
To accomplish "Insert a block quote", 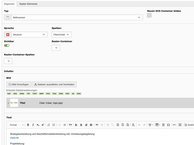I will [70, 125].
